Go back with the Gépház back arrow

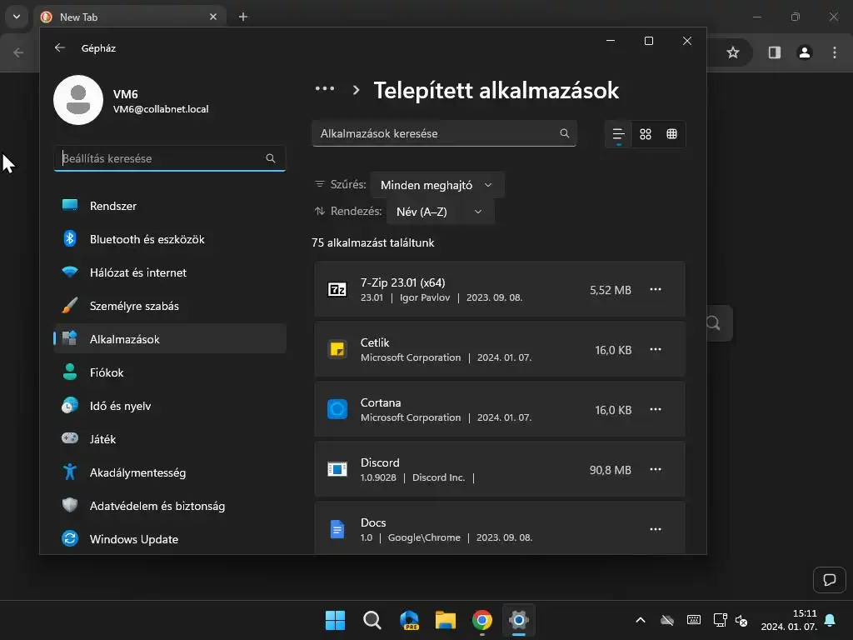60,47
